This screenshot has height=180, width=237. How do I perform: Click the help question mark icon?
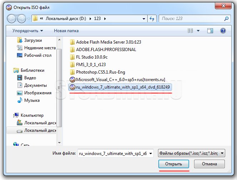[x=223, y=31]
